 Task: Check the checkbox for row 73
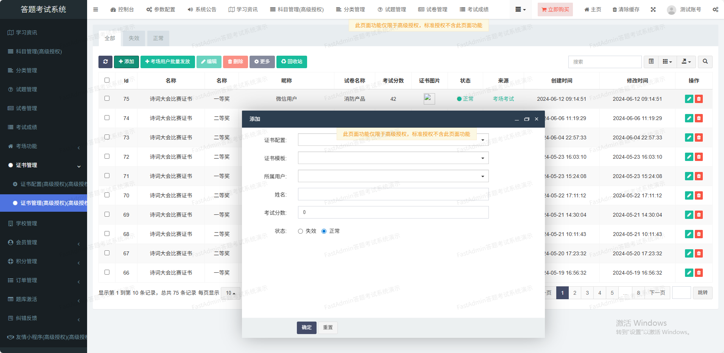[x=107, y=137]
